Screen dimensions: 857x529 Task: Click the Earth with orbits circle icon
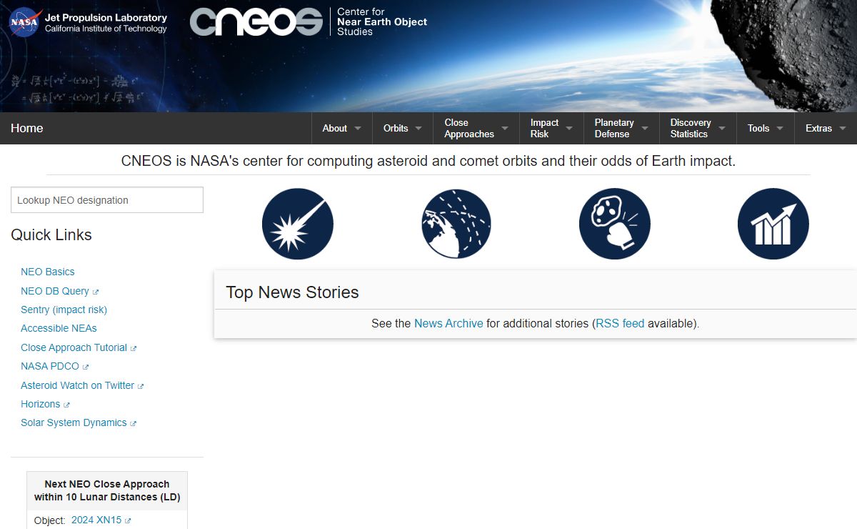456,224
